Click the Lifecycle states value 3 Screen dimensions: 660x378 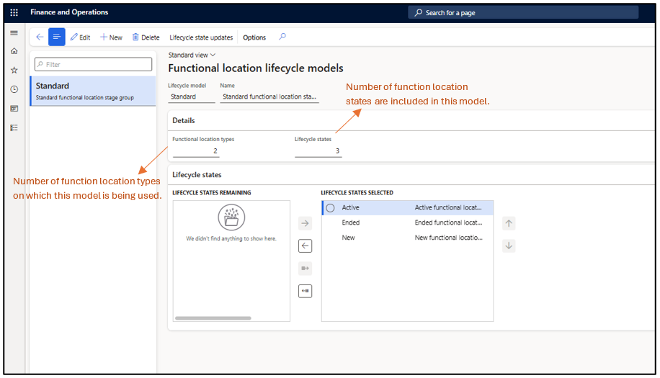(318, 151)
